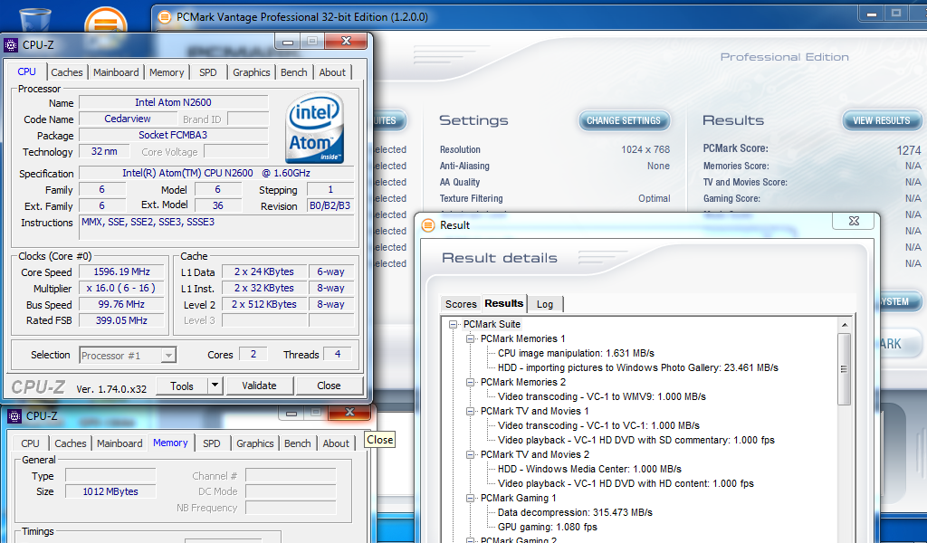Select 'Video transcoding - VC-1 to VC-1' row
927x543 pixels.
pyautogui.click(x=598, y=425)
